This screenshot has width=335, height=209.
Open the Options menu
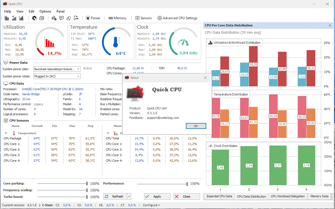[x=45, y=11]
